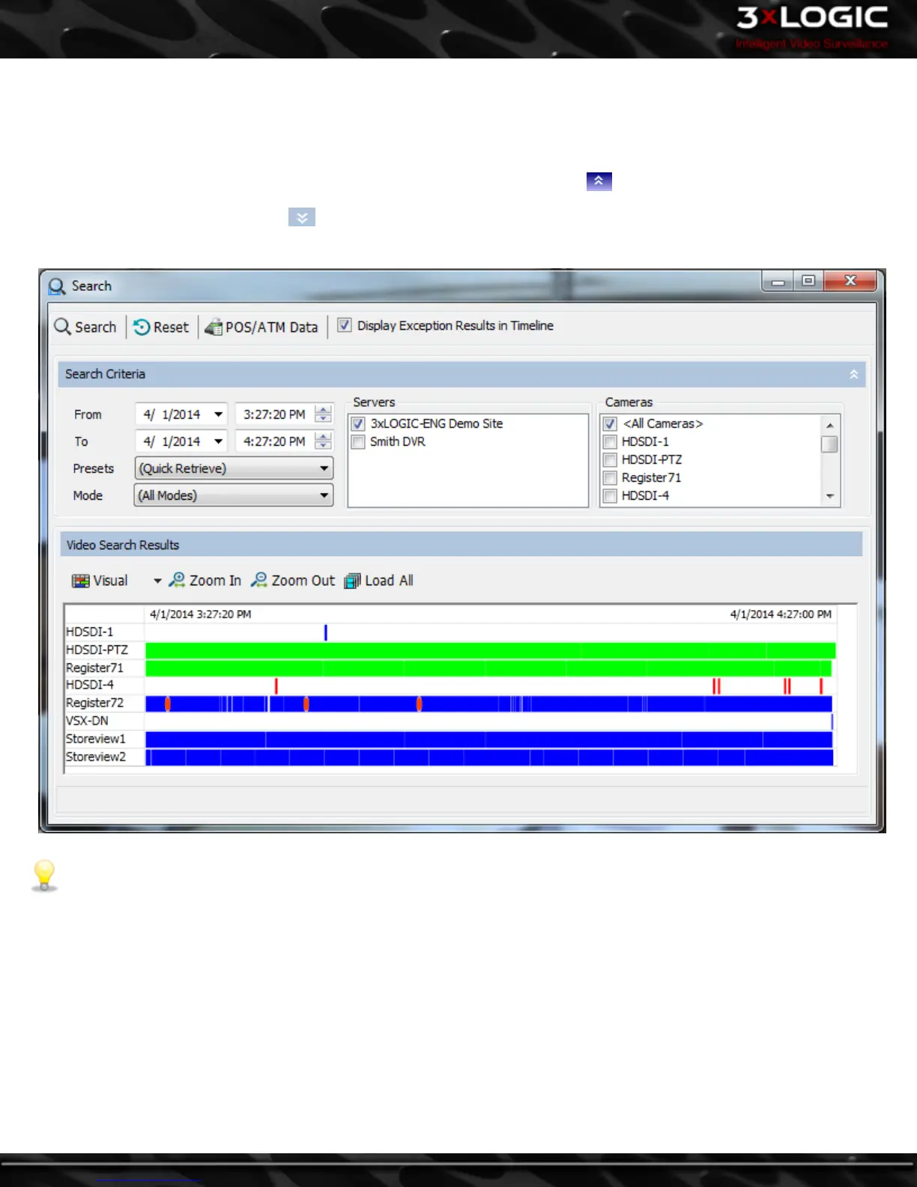Open POS/ATM Data from the toolbar

261,327
